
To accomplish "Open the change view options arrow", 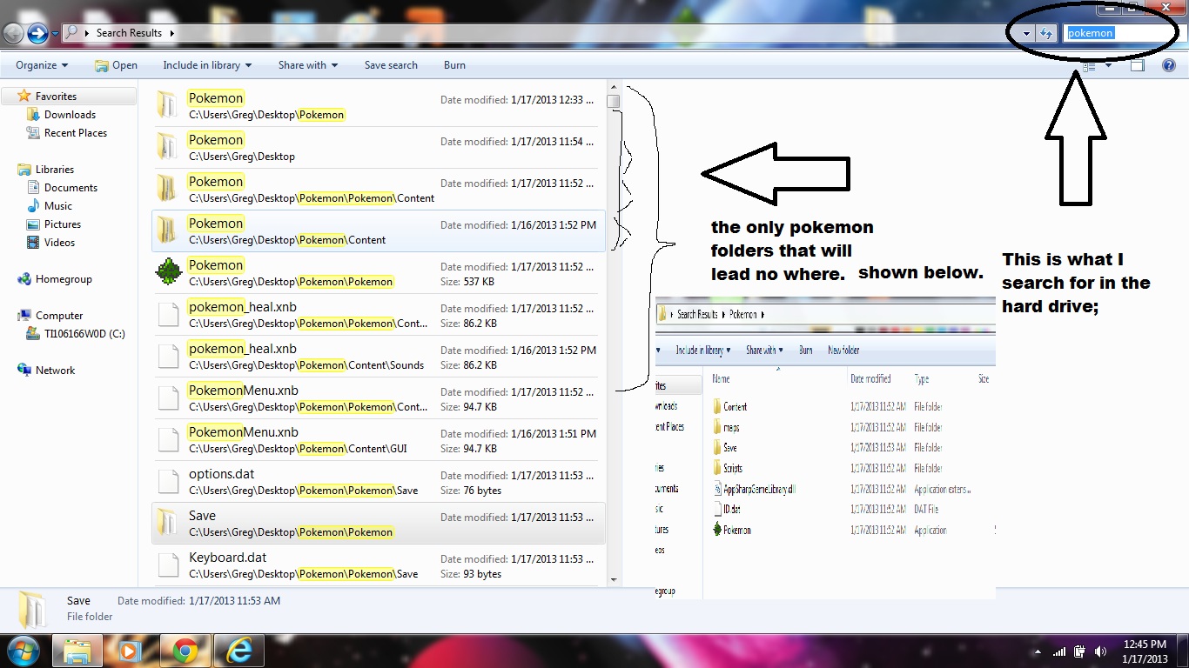I will [x=1108, y=65].
